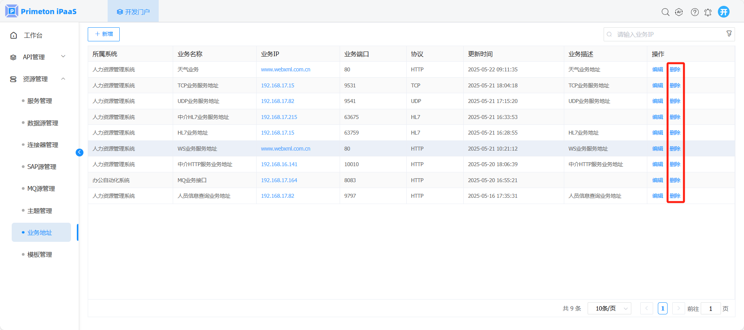Select 数据源管理 in the sidebar
744x330 pixels.
[x=43, y=123]
